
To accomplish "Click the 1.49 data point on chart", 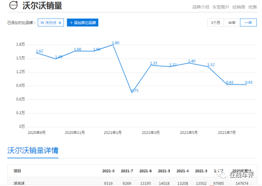I will coord(56,59).
